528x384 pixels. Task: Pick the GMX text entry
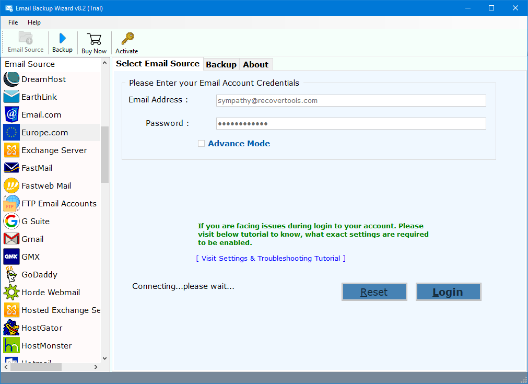pyautogui.click(x=31, y=257)
